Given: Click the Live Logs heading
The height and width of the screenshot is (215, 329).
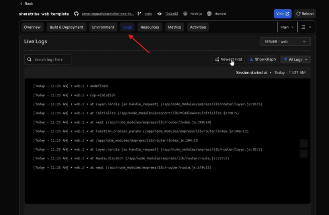Looking at the screenshot, I should 36,41.
